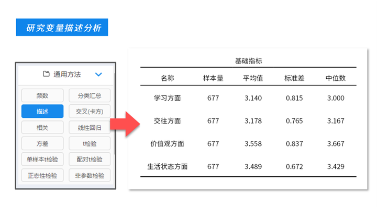Click the 平均值 column header
Image resolution: width=377 pixels, height=207 pixels.
pyautogui.click(x=253, y=78)
